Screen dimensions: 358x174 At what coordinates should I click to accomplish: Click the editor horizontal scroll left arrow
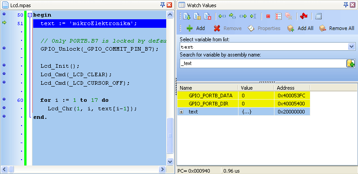click(x=4, y=169)
